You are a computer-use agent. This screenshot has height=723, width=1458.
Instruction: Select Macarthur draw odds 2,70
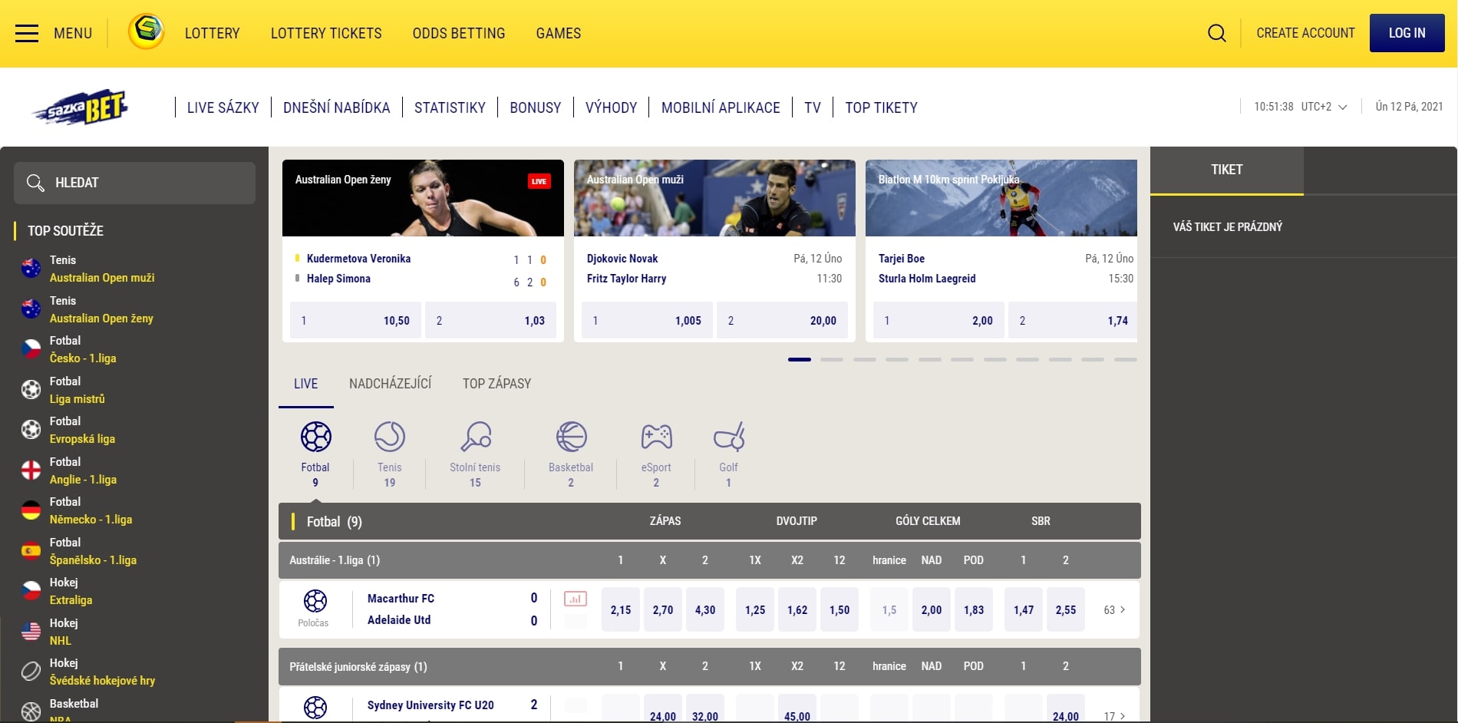pyautogui.click(x=663, y=609)
